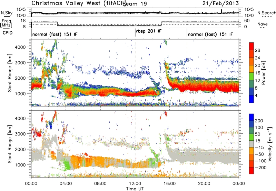Click the "200" label on Velocity colorbar

point(259,121)
